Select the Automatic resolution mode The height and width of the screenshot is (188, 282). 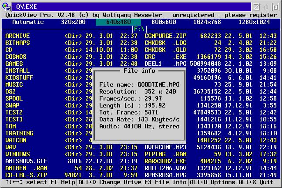point(28,22)
